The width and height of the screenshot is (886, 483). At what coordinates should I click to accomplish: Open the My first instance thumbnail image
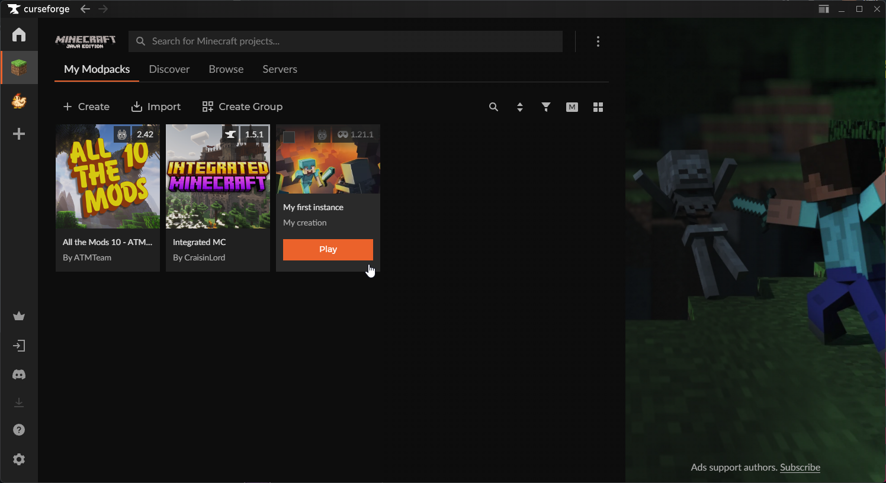coord(328,159)
